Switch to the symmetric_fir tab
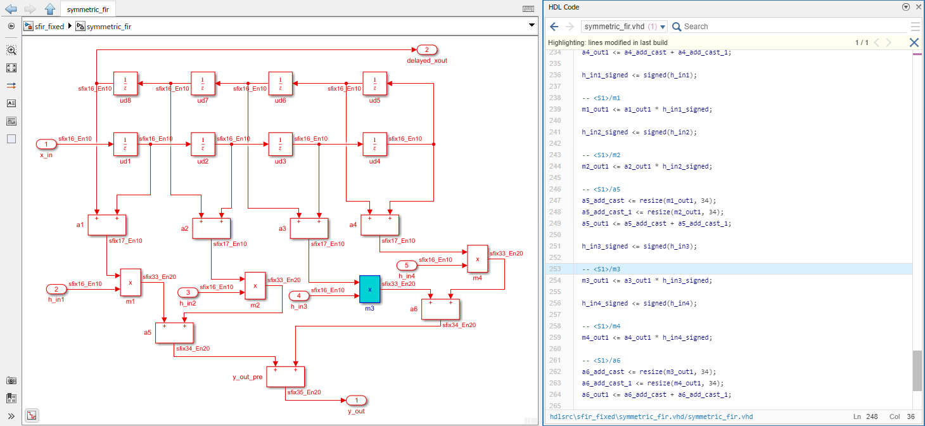This screenshot has height=426, width=925. click(x=88, y=9)
